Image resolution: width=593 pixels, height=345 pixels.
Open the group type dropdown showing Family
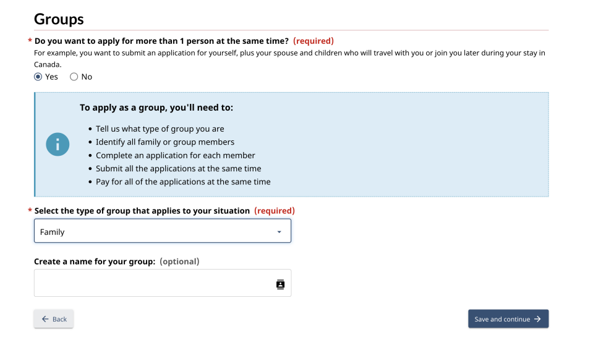pos(163,231)
